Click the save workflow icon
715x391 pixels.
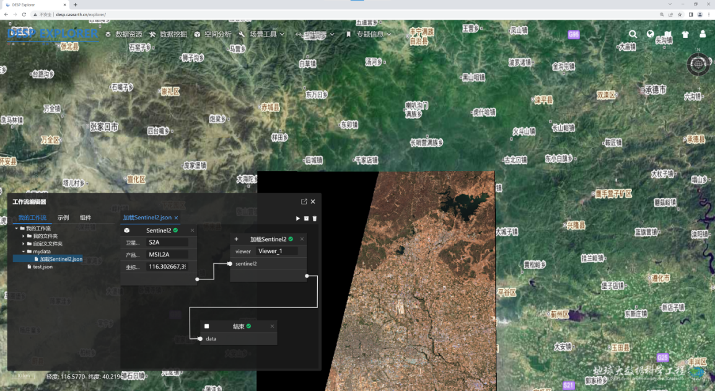pos(306,219)
